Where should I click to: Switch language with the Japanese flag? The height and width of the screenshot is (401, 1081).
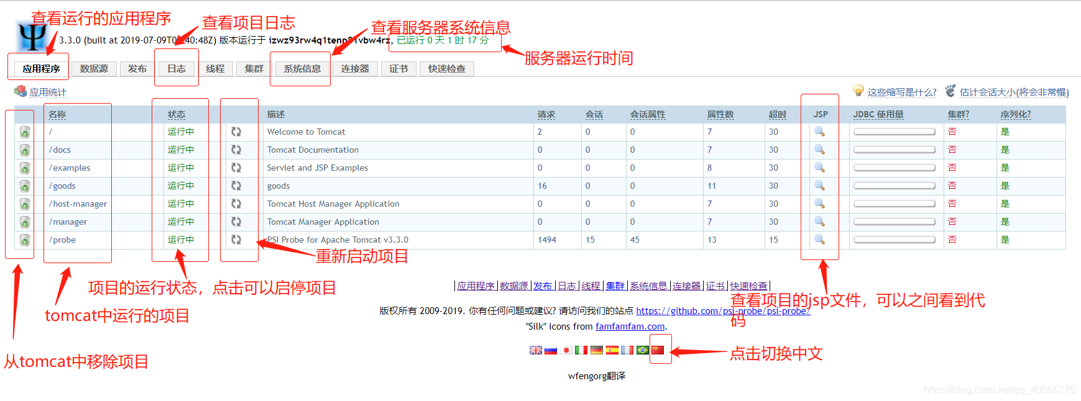tap(566, 350)
